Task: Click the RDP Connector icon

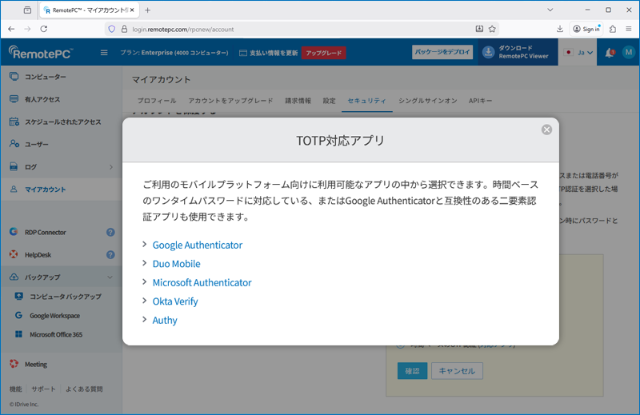Action: (14, 232)
